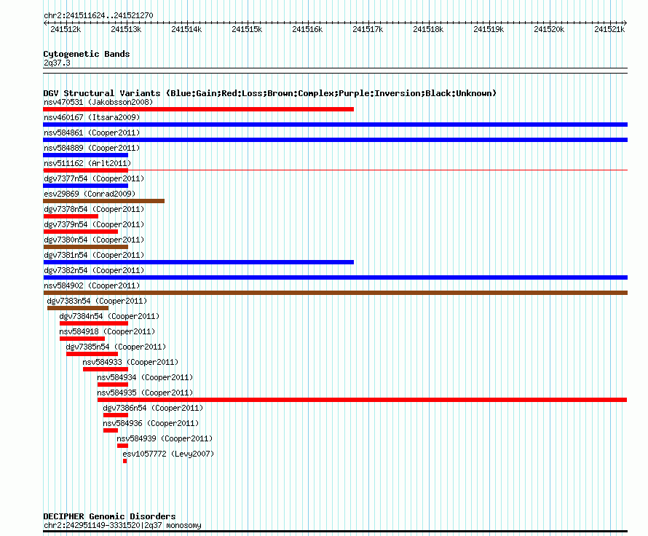Image resolution: width=648 pixels, height=536 pixels.
Task: Click the 241512k ruler tick
Action: tap(66, 29)
